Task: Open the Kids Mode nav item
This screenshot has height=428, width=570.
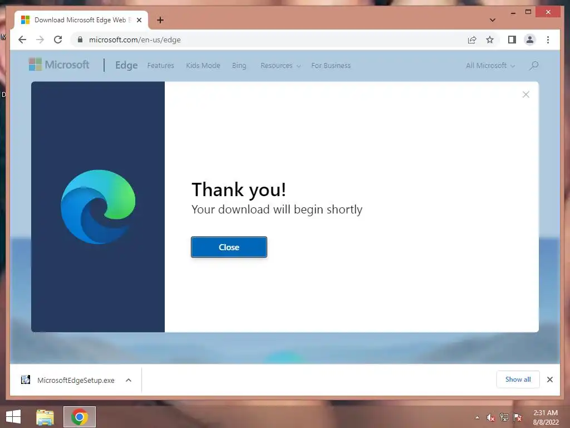Action: 203,66
